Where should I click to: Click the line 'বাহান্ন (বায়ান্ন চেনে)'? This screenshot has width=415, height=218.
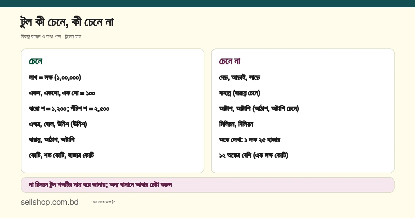(240, 93)
